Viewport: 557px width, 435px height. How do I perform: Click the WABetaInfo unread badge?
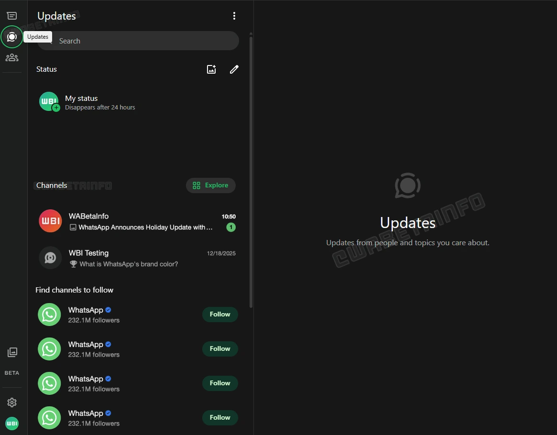(x=231, y=228)
